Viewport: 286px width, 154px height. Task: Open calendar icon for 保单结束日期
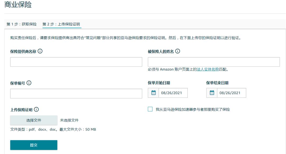(x=212, y=93)
